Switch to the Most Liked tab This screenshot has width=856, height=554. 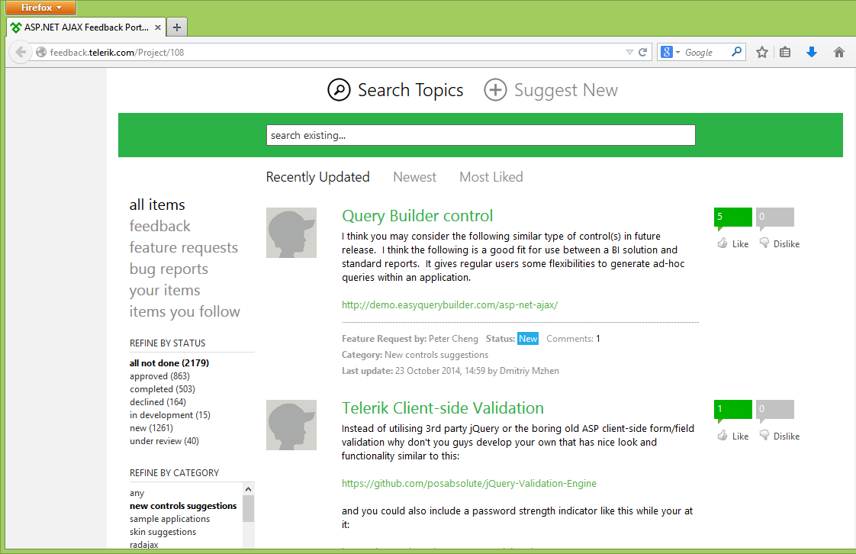491,177
